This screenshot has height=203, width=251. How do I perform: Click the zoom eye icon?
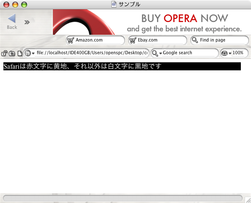(x=224, y=53)
